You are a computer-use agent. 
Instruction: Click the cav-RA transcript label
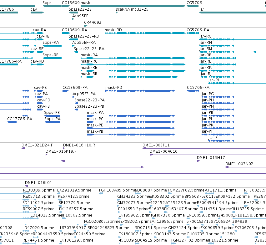pyautogui.click(x=39, y=30)
